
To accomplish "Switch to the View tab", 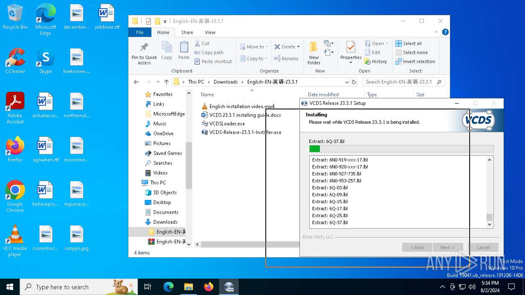I will (x=210, y=32).
